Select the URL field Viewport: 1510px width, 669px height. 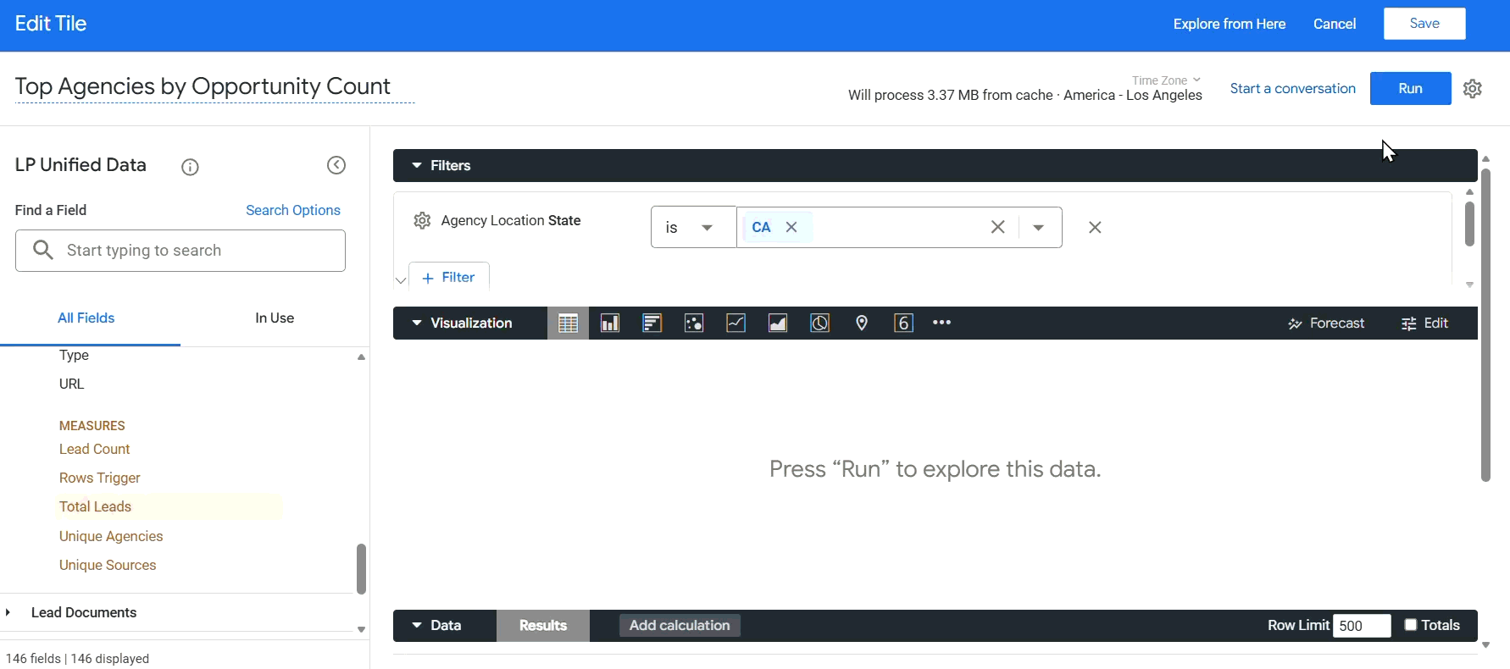click(72, 384)
